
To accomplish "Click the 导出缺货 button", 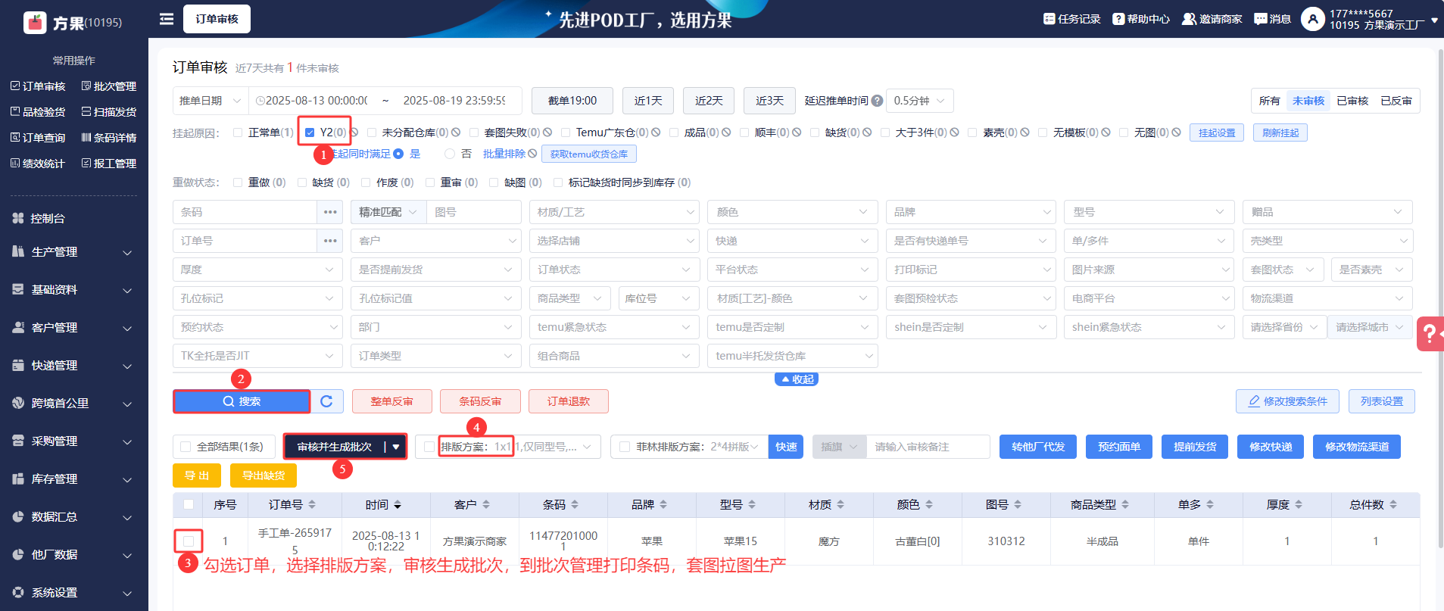I will coord(264,475).
